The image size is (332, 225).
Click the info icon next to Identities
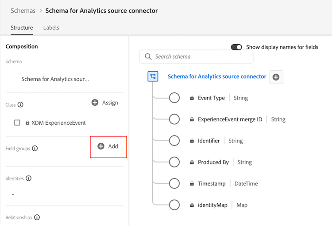pos(29,179)
